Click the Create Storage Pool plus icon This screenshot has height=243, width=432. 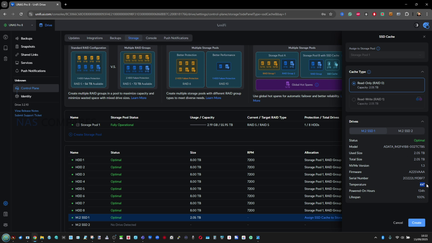[71, 134]
